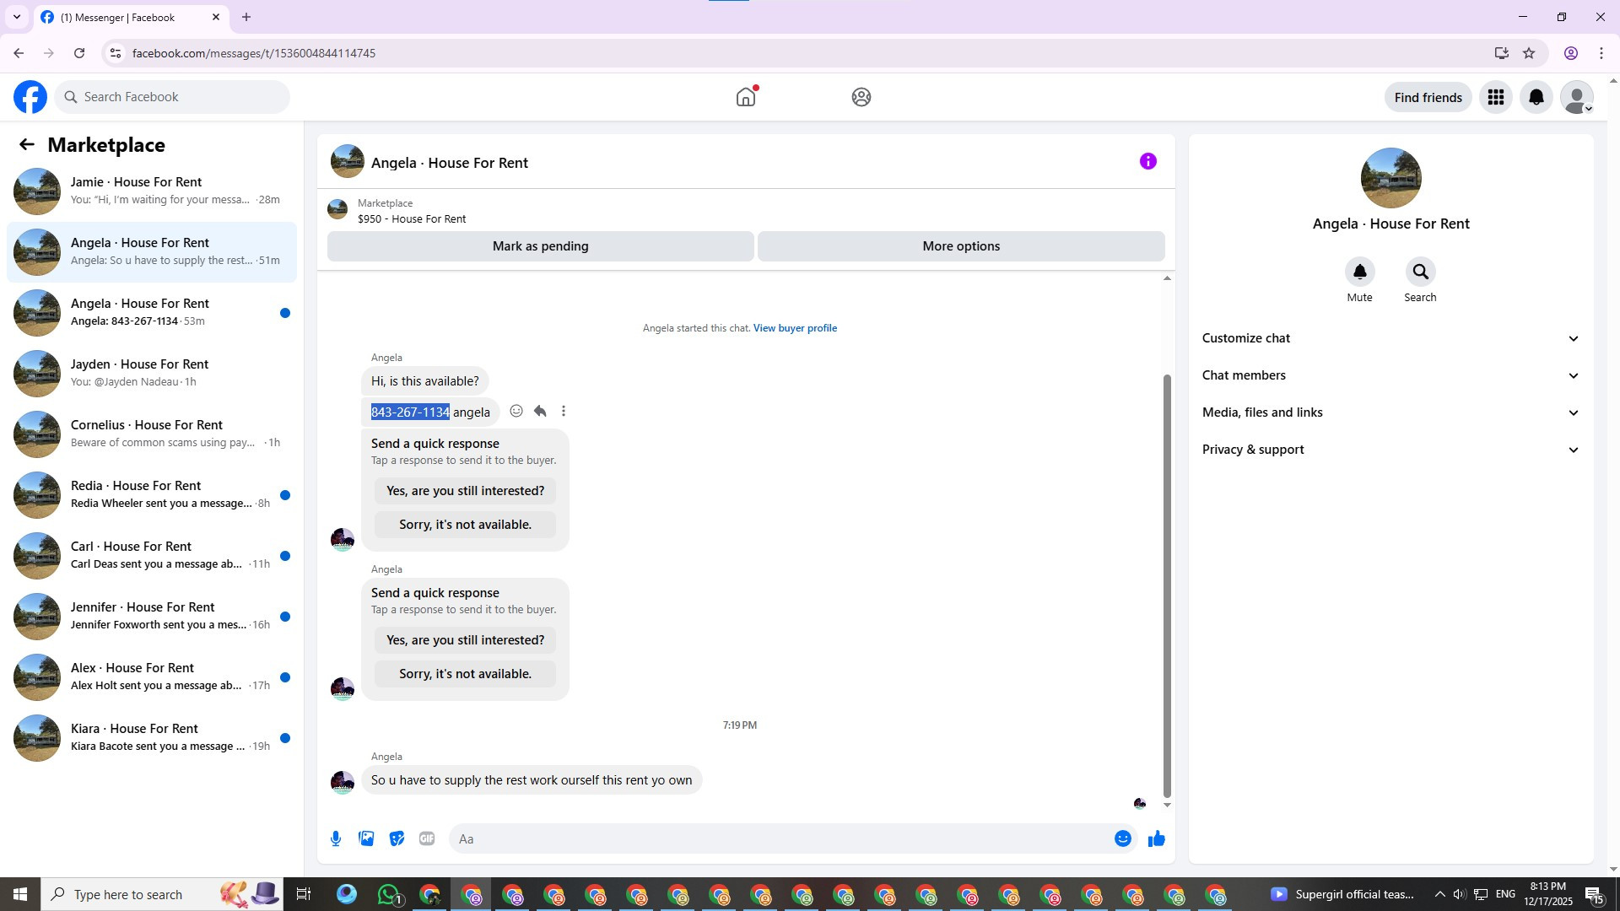Open the sticker picker icon
The height and width of the screenshot is (911, 1620).
(x=397, y=838)
